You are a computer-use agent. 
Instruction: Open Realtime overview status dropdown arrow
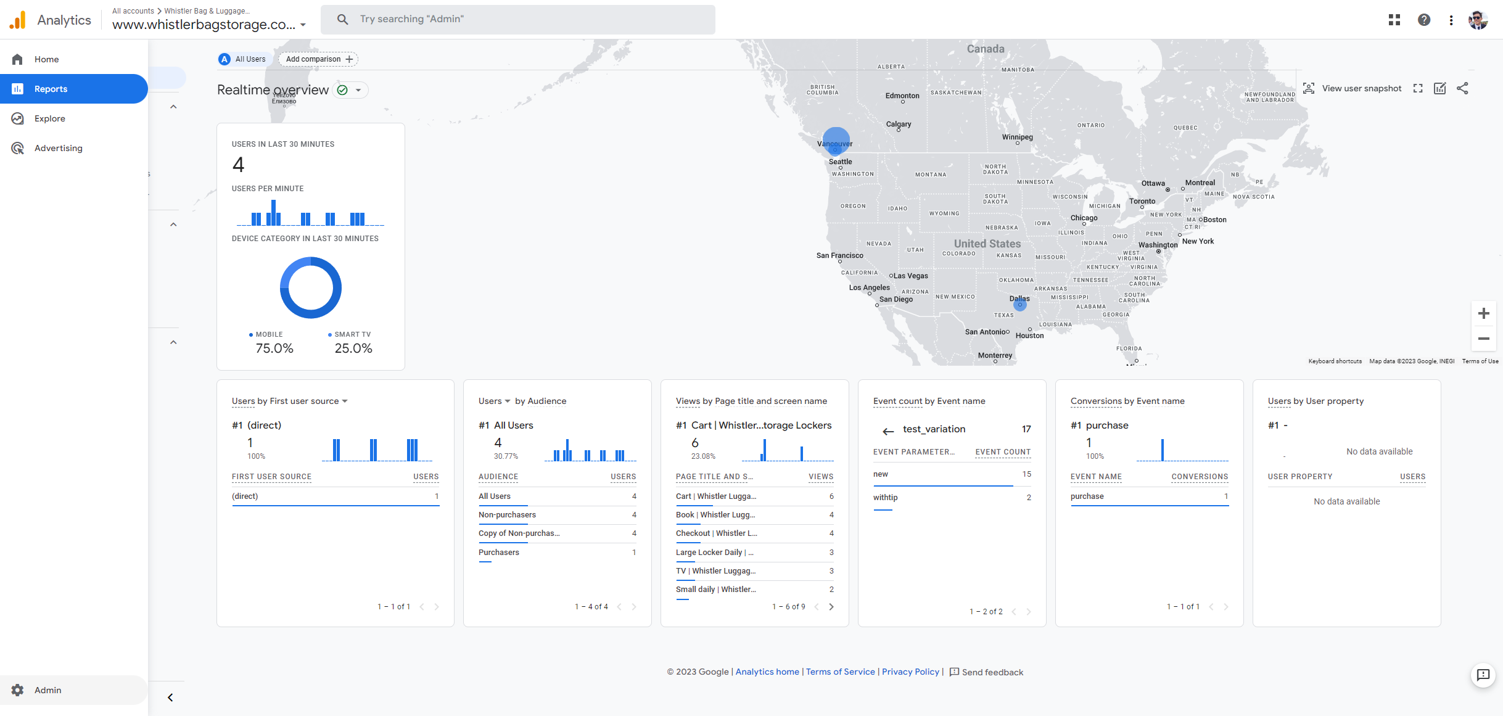[x=358, y=90]
